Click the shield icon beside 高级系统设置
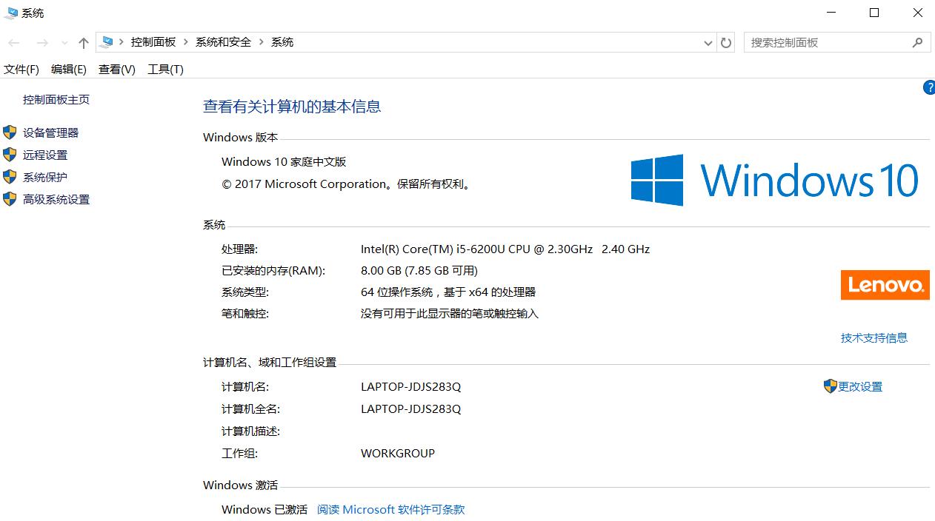 coord(10,199)
